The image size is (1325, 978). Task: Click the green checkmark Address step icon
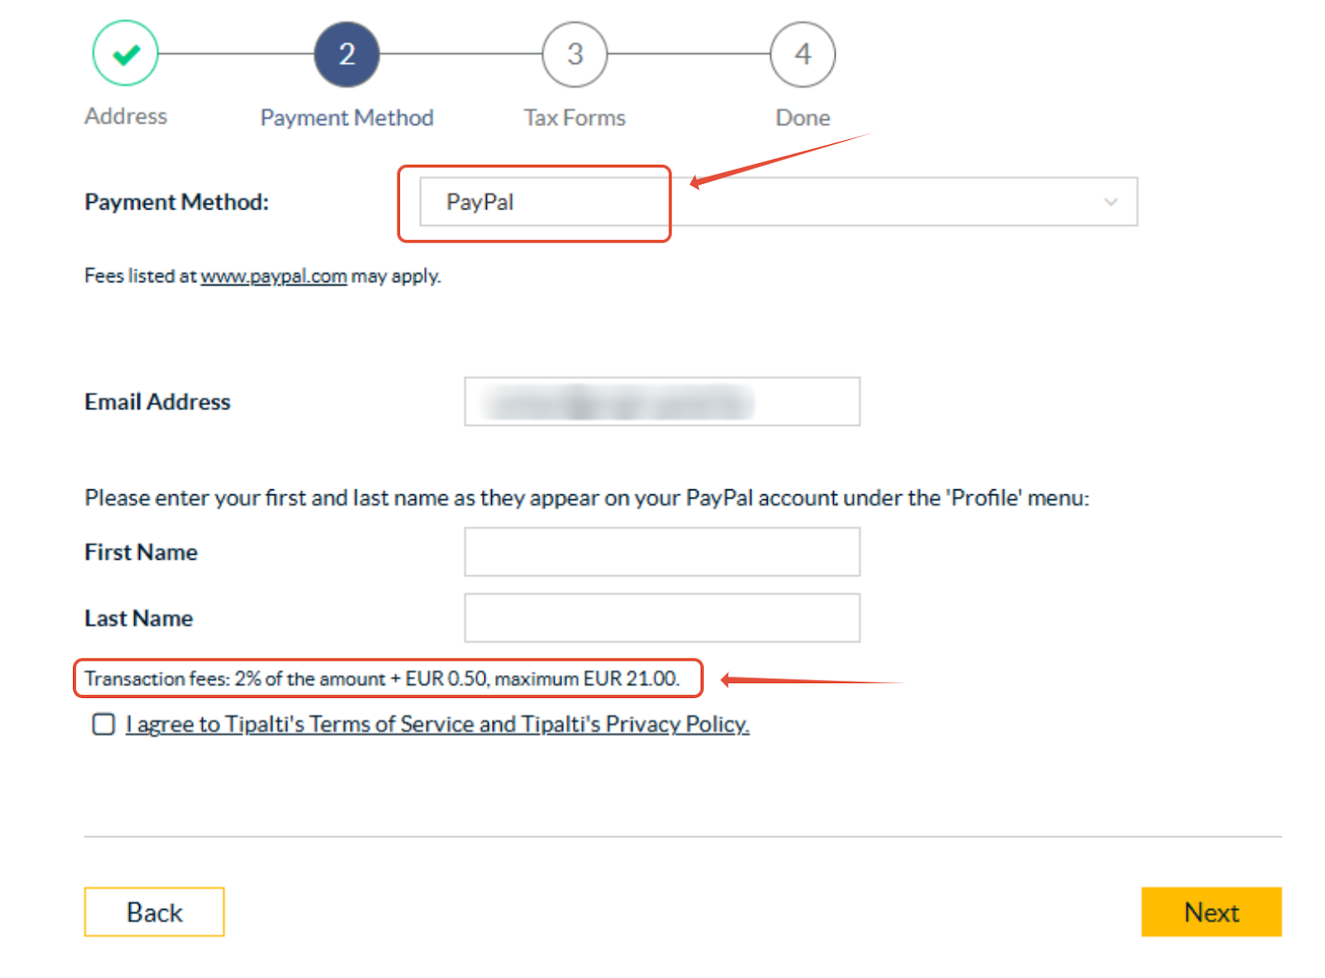point(125,54)
